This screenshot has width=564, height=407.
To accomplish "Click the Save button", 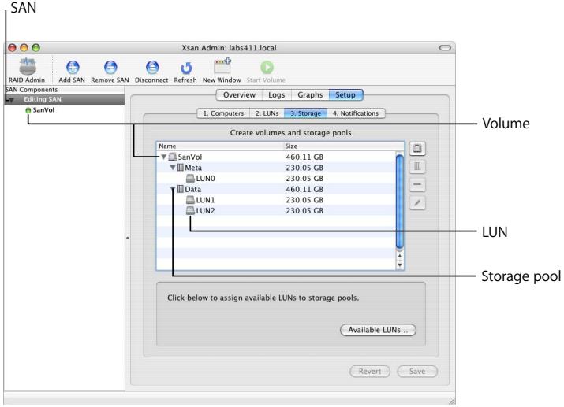I will pyautogui.click(x=417, y=372).
